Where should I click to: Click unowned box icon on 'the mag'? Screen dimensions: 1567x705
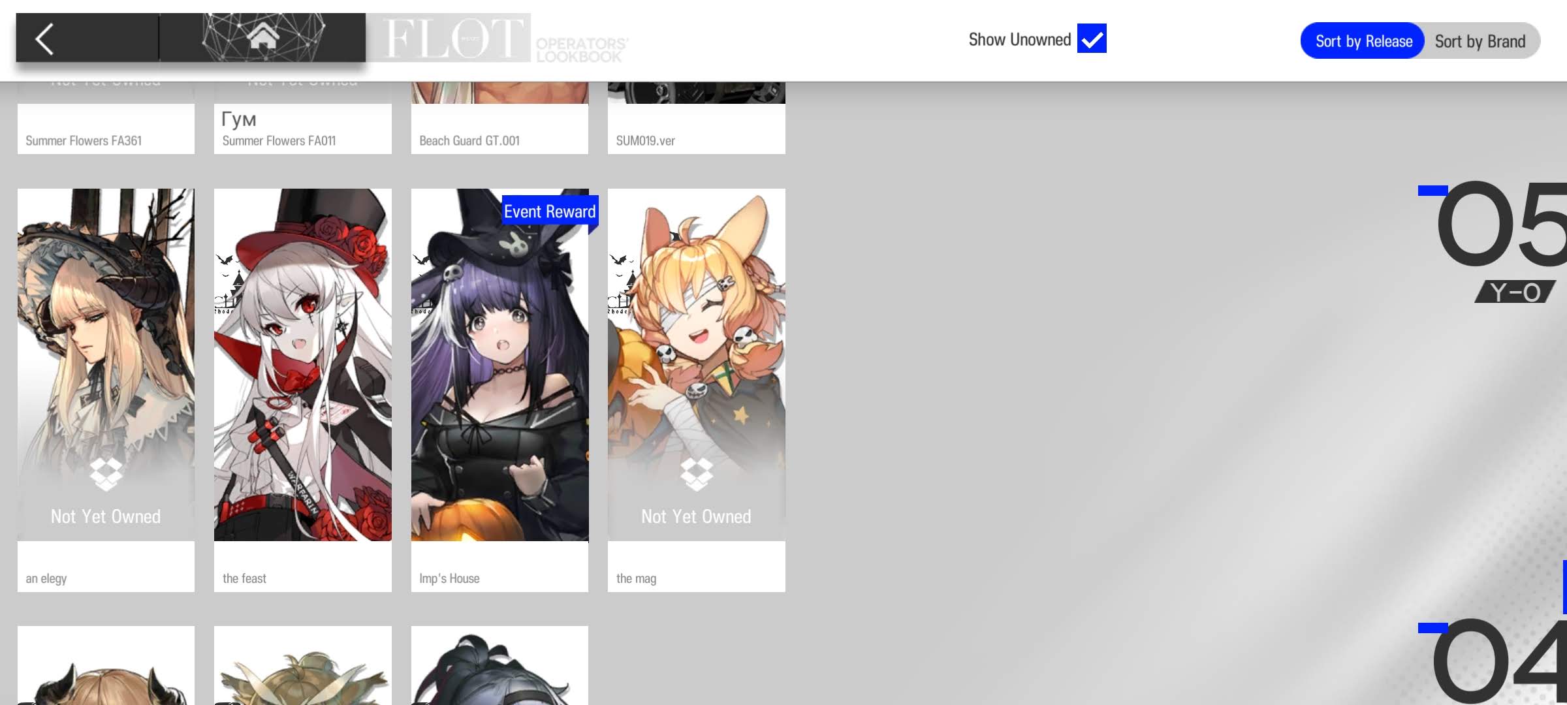pos(697,474)
